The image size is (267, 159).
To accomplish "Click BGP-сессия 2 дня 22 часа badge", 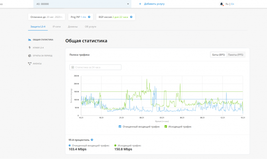I will coord(116,17).
